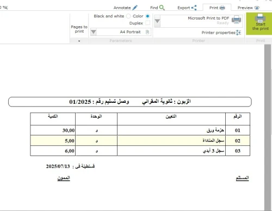Click the date 2025/07/13
272x211 pixels.
(x=58, y=166)
